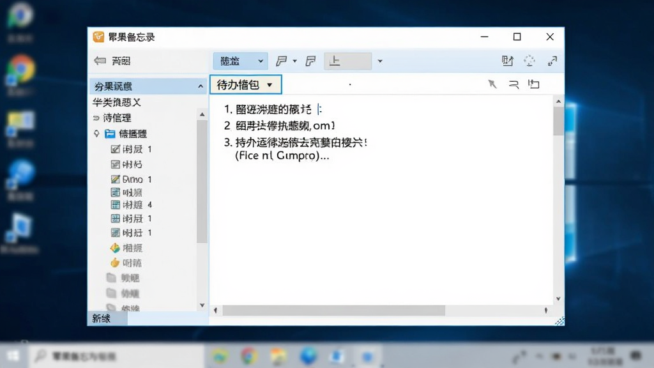
Task: Click the app logo icon in the title bar
Action: pos(98,36)
